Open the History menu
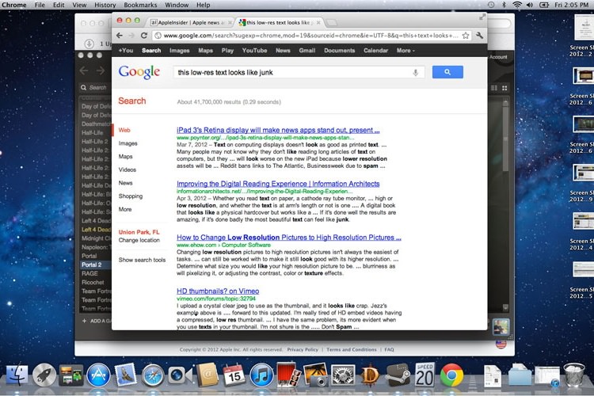Viewport: 594px width, 396px height. (x=105, y=5)
